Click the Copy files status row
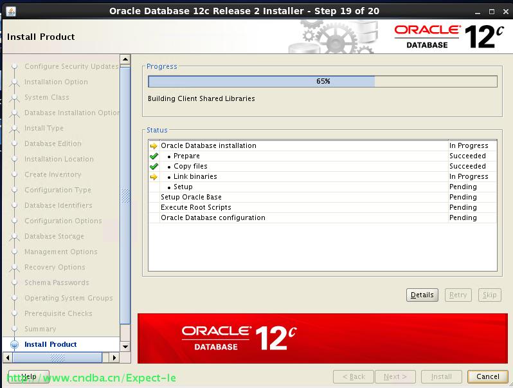 (x=323, y=167)
